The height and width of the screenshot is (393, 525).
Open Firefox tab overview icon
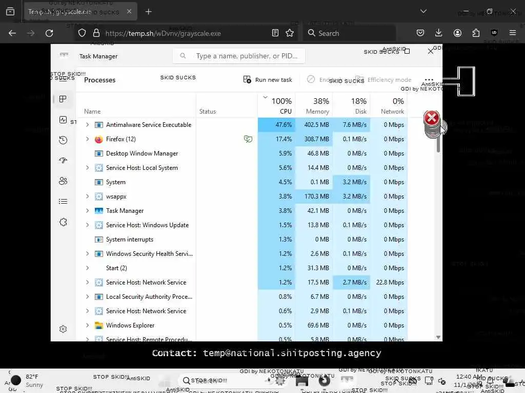[10, 11]
